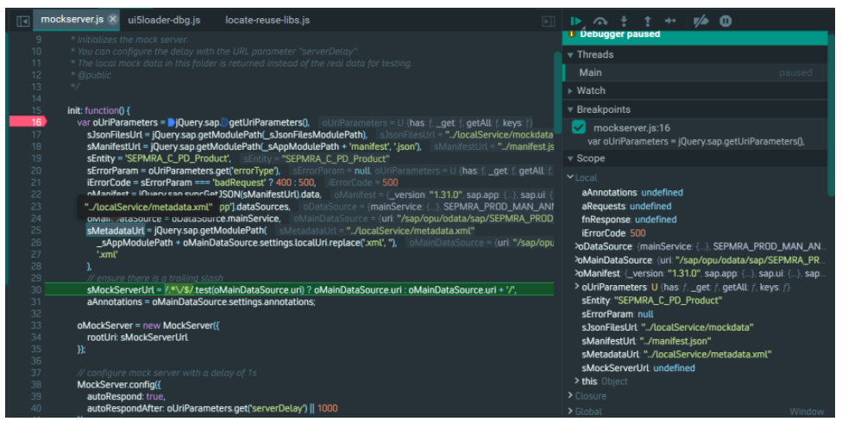This screenshot has height=434, width=842.
Task: Click the debugger panel scrollbar
Action: (x=832, y=115)
